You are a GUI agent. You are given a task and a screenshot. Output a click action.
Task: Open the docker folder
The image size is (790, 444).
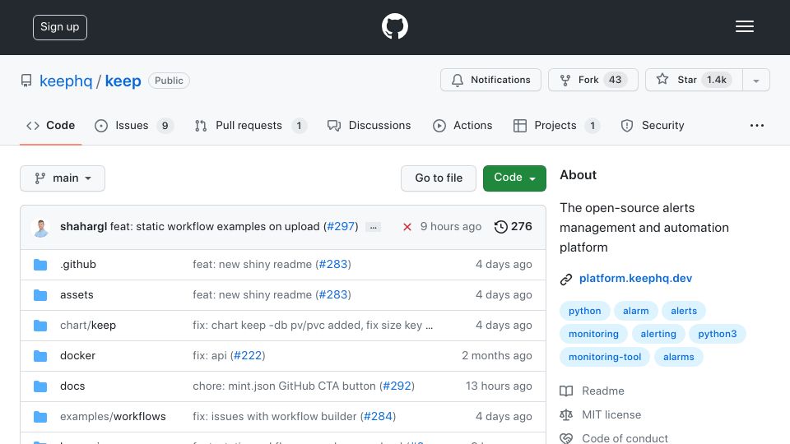[77, 355]
